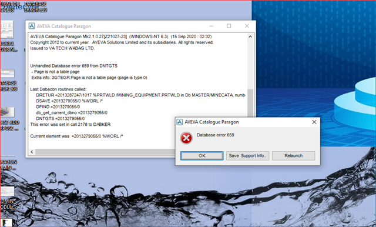Click the Paragon Mk2.1.0.27 version line
Screen dimensions: 376x227
121,36
